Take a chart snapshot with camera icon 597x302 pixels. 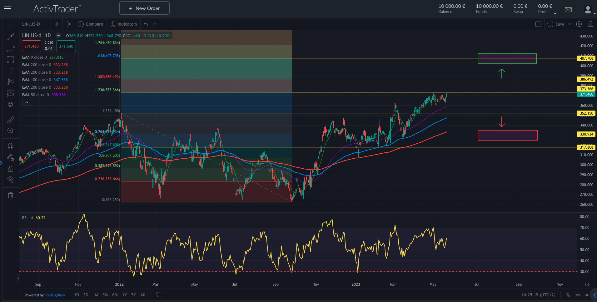click(x=590, y=24)
